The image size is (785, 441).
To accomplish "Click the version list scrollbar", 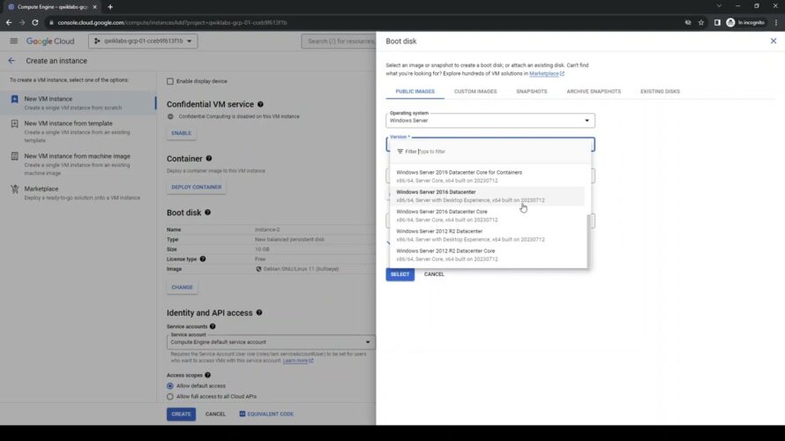I will [x=588, y=241].
